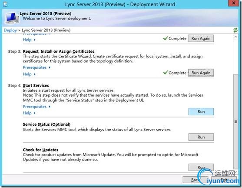Click the topmost Run Again button
The height and width of the screenshot is (188, 242).
[x=201, y=38]
